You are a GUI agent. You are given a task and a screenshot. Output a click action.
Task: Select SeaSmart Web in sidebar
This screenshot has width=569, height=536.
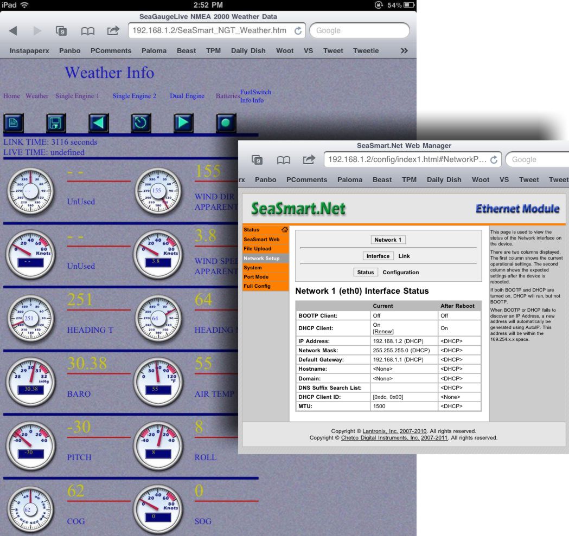pyautogui.click(x=266, y=240)
